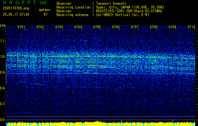Screen dimensions: 198x126
Task: Click the HROFFT title text
Action: coord(19,3)
